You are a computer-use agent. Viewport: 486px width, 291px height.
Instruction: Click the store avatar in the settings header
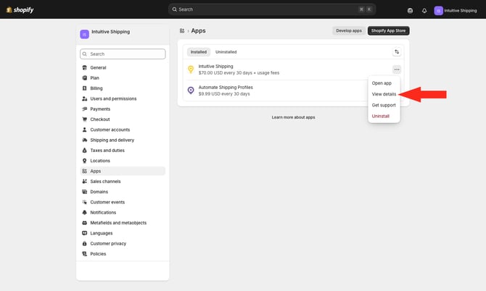pyautogui.click(x=84, y=34)
